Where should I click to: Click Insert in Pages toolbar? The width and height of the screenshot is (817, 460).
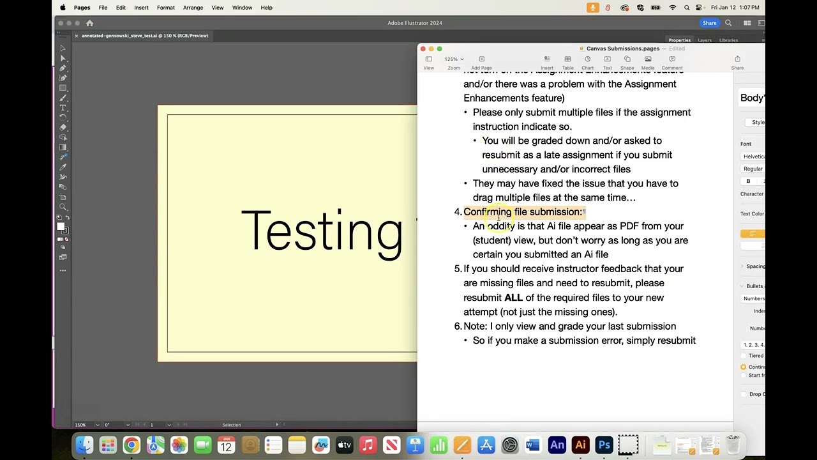(547, 62)
